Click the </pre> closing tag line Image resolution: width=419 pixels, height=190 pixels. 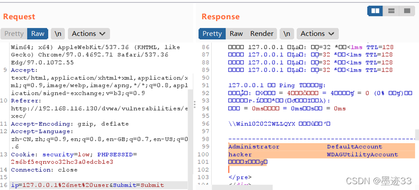pos(240,177)
